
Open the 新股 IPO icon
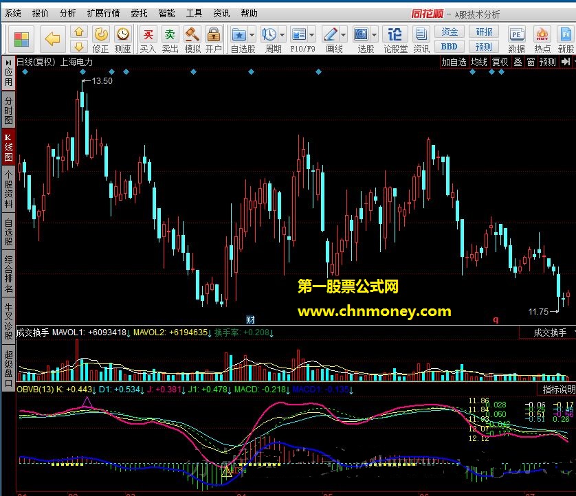coord(566,40)
